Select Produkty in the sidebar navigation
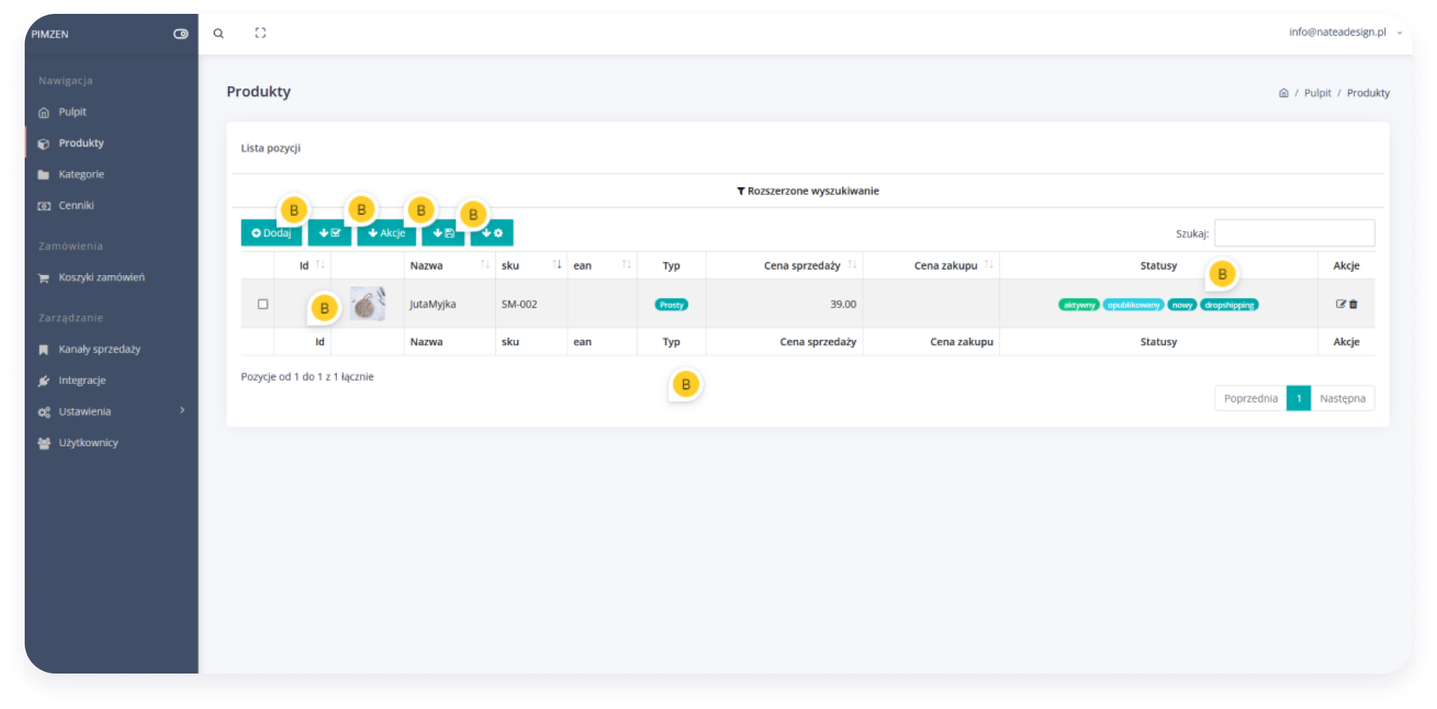The width and height of the screenshot is (1437, 709). [x=81, y=143]
